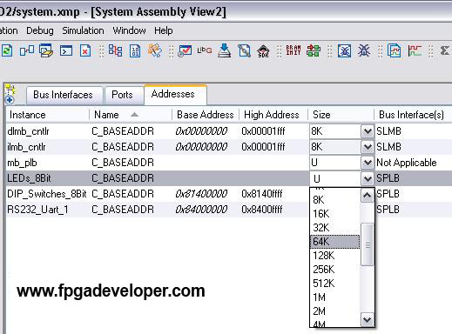Sort by the Name column header
The height and width of the screenshot is (334, 452).
[x=131, y=115]
